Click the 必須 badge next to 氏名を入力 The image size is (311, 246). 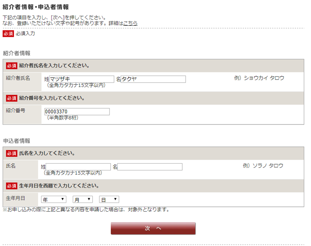(x=12, y=154)
